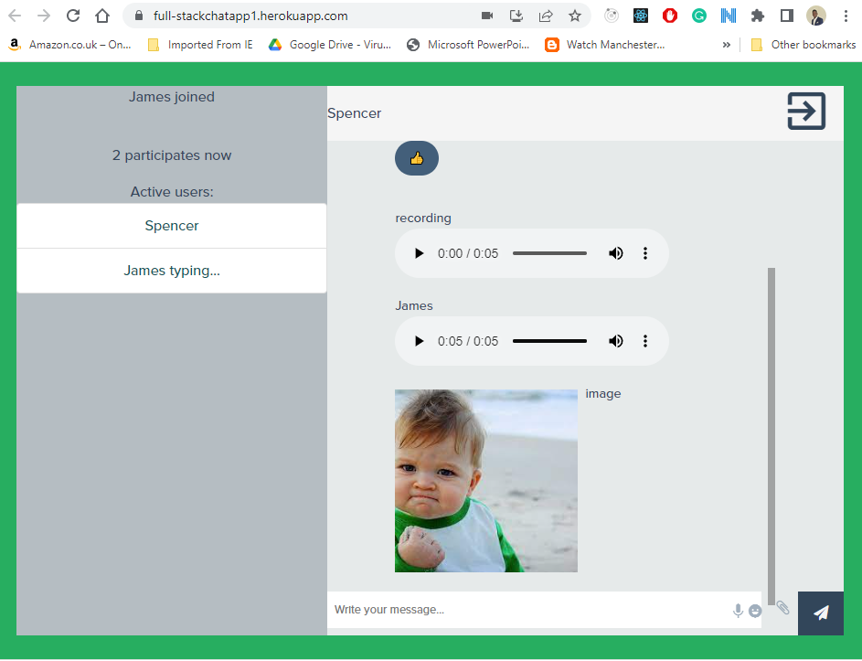Toggle the browser side panel

[787, 16]
